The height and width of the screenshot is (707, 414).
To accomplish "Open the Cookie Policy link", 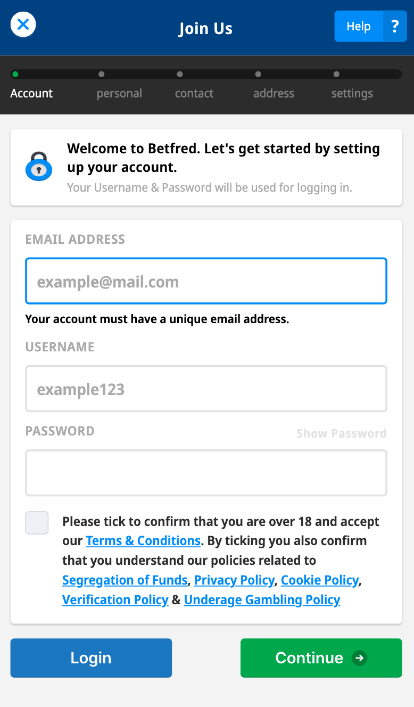I will pos(320,580).
